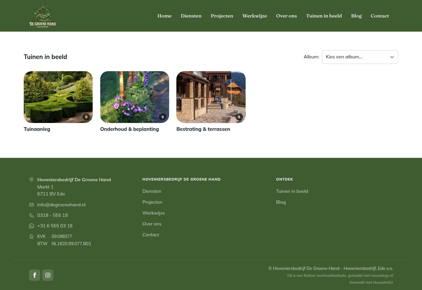Open the Facebook icon in footer
The width and height of the screenshot is (422, 290).
(35, 275)
